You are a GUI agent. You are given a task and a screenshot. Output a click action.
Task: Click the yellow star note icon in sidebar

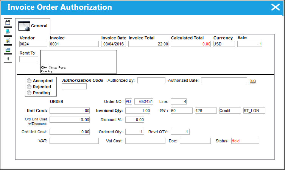pyautogui.click(x=8, y=41)
